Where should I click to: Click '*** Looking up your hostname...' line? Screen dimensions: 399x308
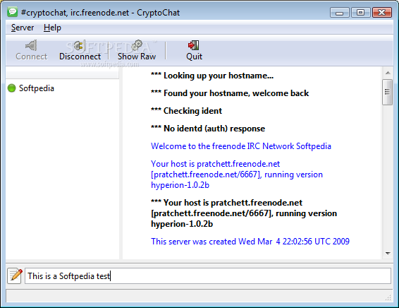pyautogui.click(x=212, y=76)
